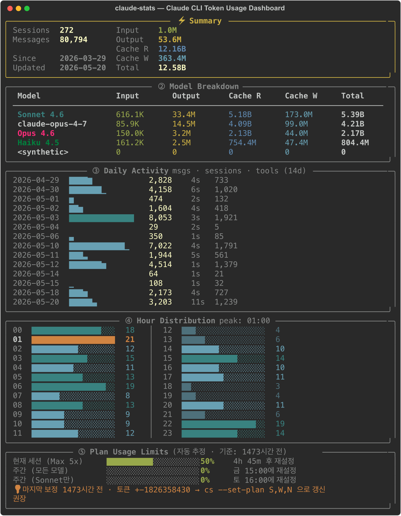
Task: Click the Output value 53.6M in Summary
Action: tap(170, 39)
